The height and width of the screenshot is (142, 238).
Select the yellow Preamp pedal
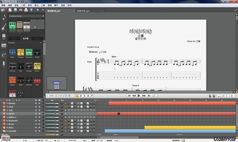(x=21, y=52)
